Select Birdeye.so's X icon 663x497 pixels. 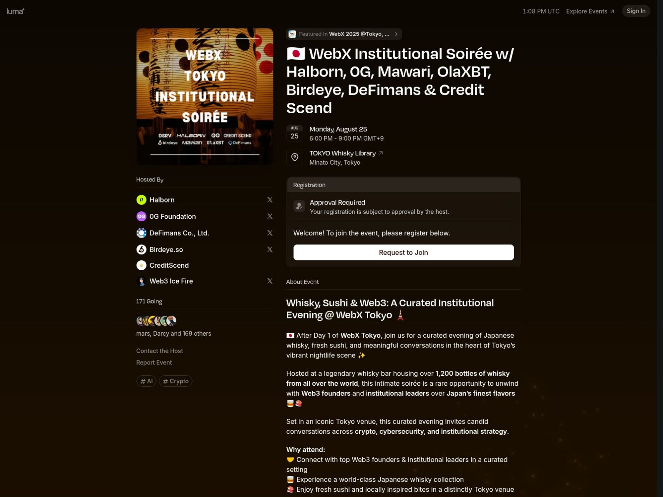pyautogui.click(x=270, y=249)
